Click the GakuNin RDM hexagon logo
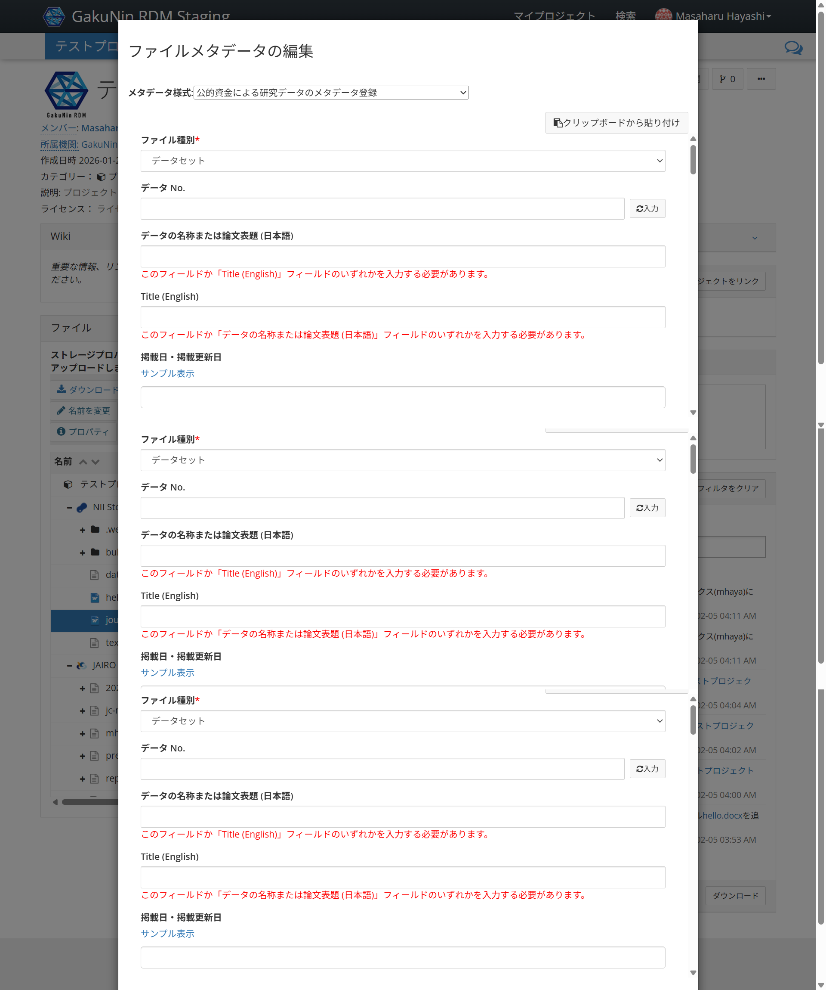Viewport: 826px width, 990px height. tap(53, 16)
